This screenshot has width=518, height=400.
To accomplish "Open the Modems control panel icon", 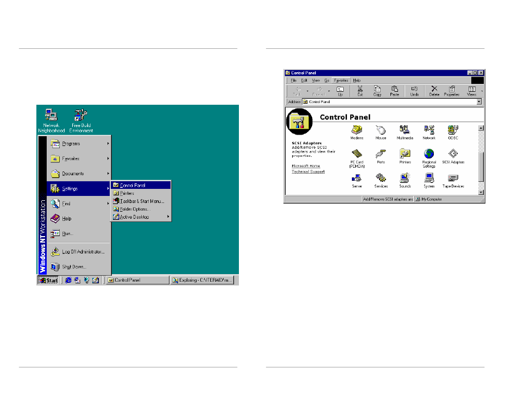I will tap(357, 132).
